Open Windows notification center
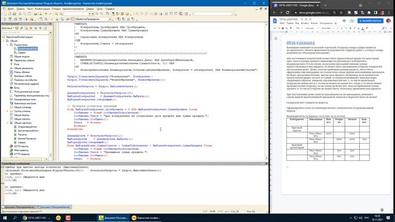This screenshot has width=395, height=222. [x=388, y=218]
